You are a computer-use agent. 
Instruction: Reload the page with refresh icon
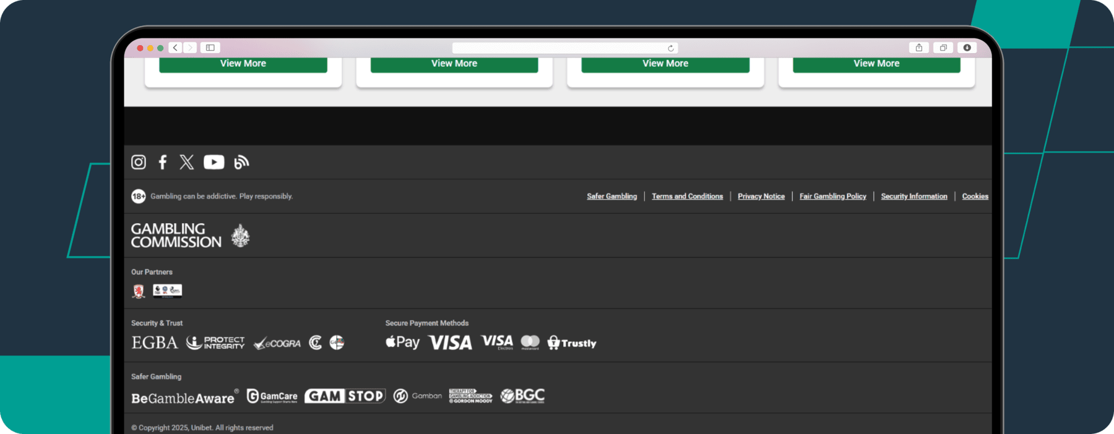point(670,48)
